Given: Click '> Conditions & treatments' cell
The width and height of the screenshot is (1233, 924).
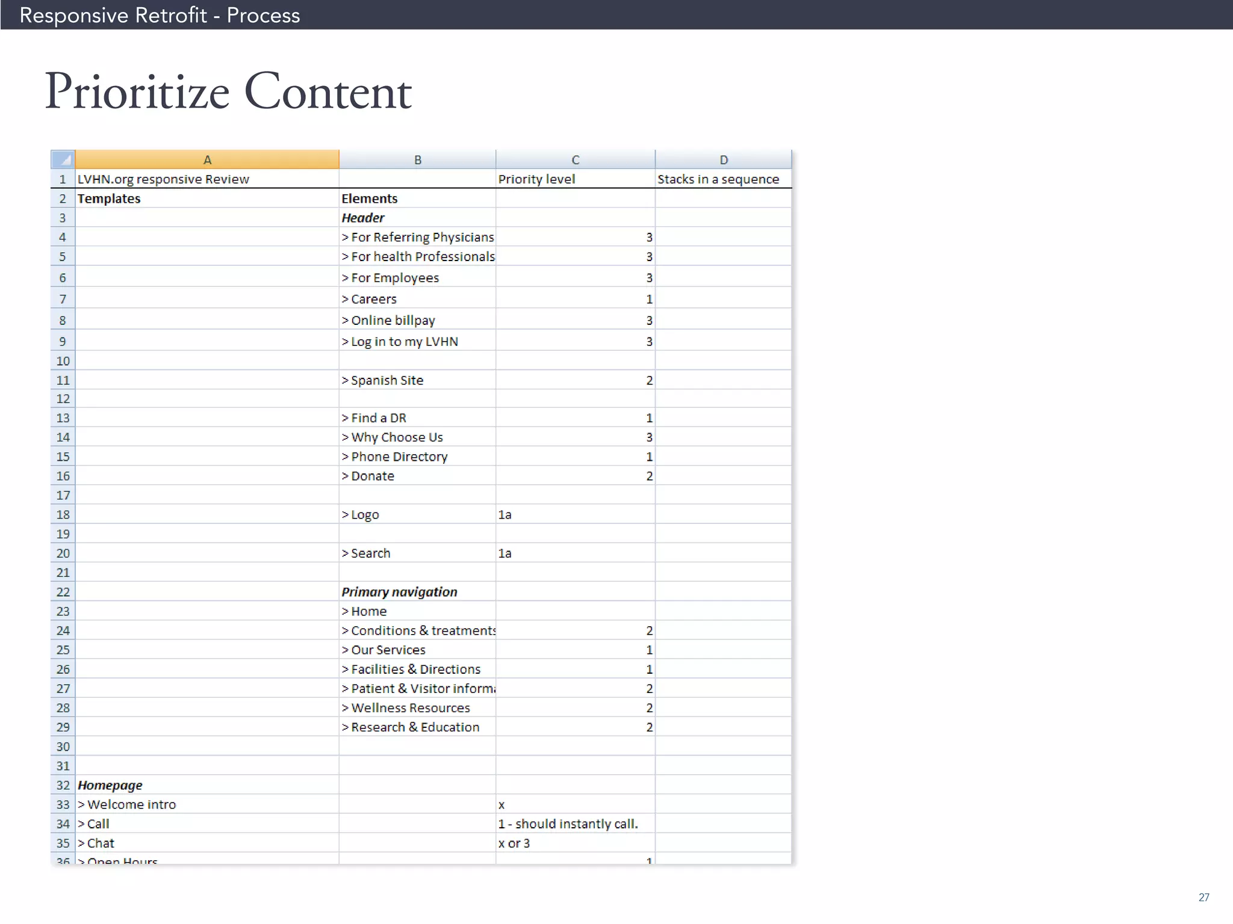Looking at the screenshot, I should 417,630.
